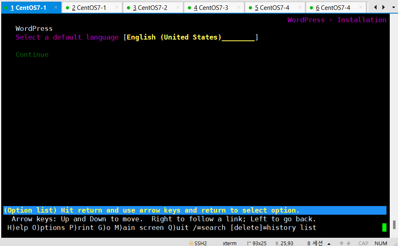Close the 5 CentOS7-4 tab
The image size is (398, 246).
[300, 7]
